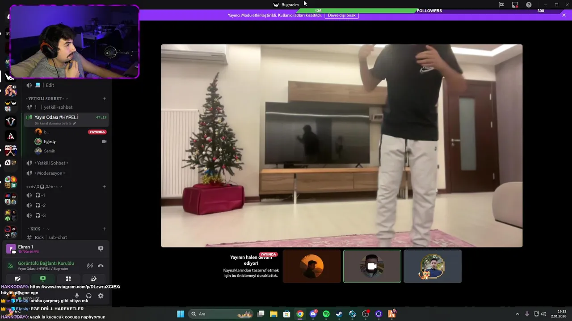
Task: Open File Explorer from taskbar
Action: pos(274,314)
